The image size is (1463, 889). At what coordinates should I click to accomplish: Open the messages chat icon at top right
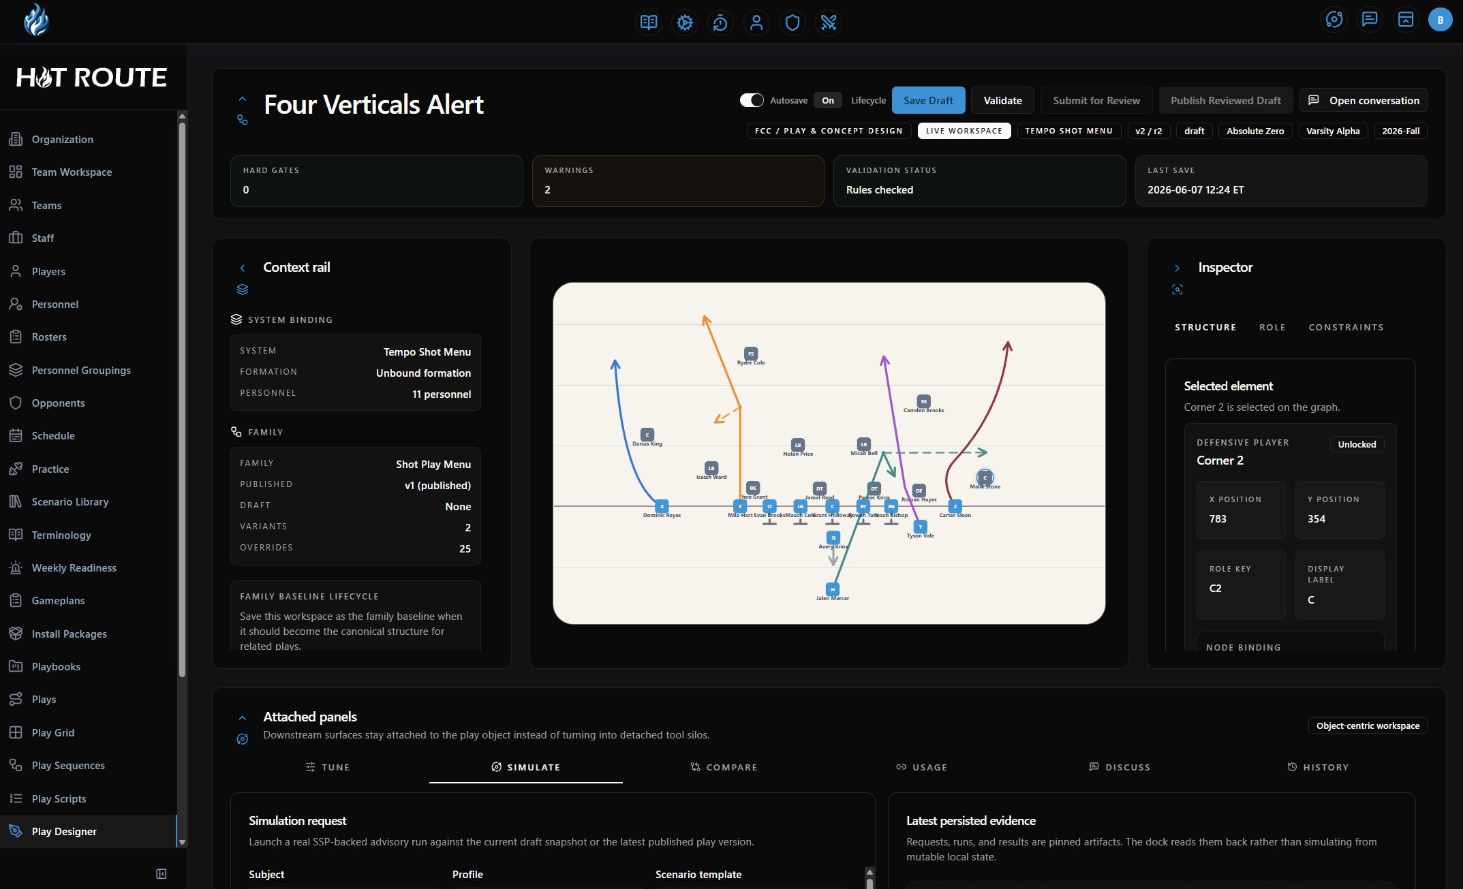(x=1369, y=19)
